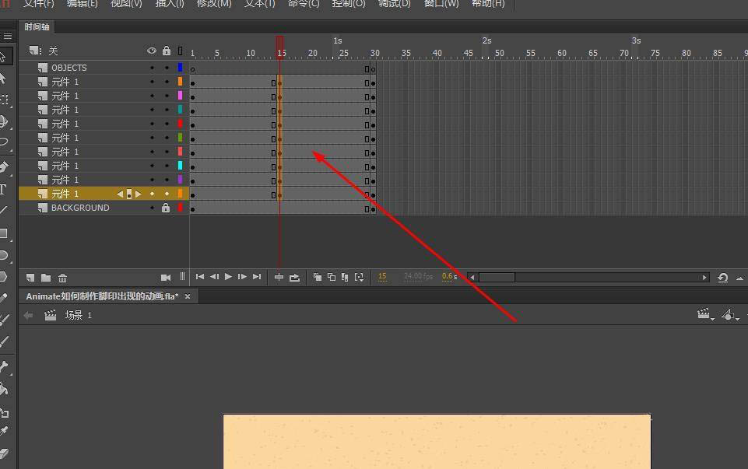Click the 场景 1 scene label
748x469 pixels.
tap(78, 316)
